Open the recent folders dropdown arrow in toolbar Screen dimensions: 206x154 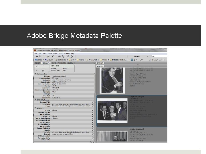coord(43,56)
